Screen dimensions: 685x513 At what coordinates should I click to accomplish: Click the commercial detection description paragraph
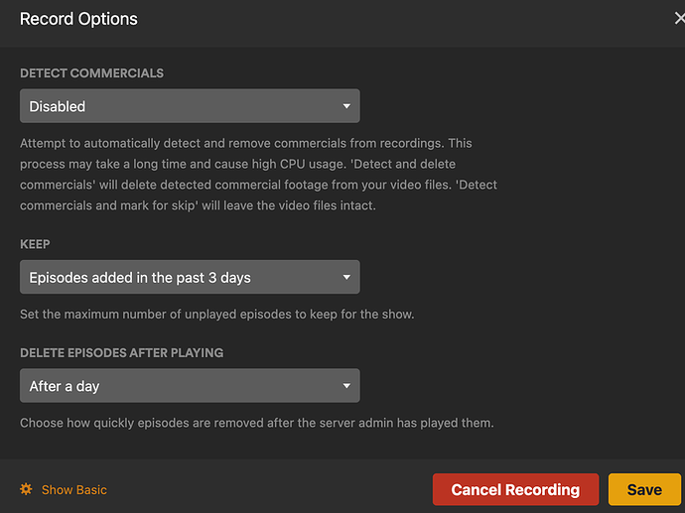(258, 175)
